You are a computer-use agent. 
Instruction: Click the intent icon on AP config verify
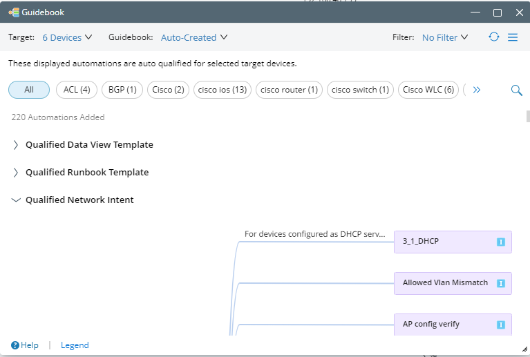click(501, 325)
